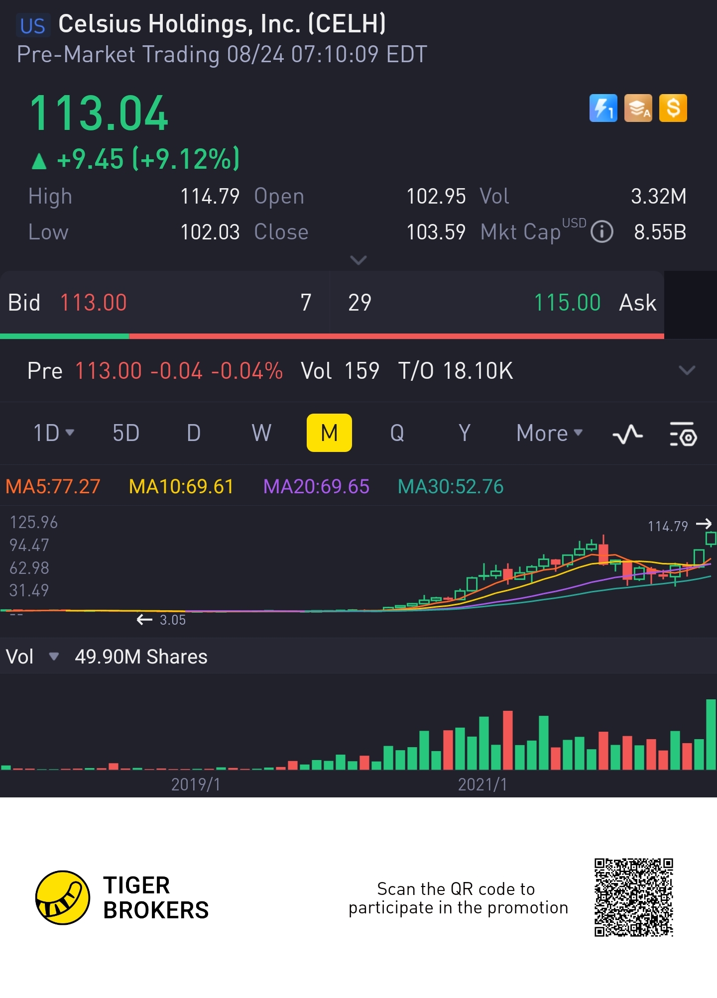
Task: Open the chart settings icon
Action: click(683, 434)
